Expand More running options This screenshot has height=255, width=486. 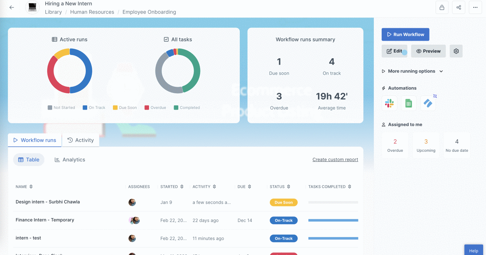tap(412, 71)
